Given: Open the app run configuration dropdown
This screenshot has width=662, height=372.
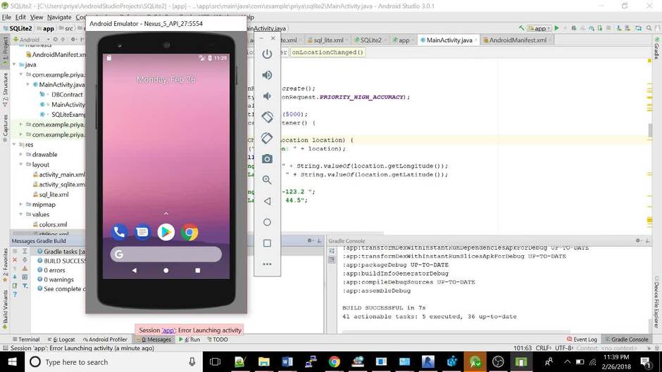Looking at the screenshot, I should click(539, 28).
